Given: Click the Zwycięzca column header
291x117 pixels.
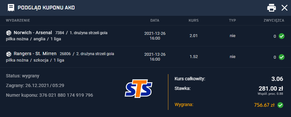Looking at the screenshot, I should (274, 21).
